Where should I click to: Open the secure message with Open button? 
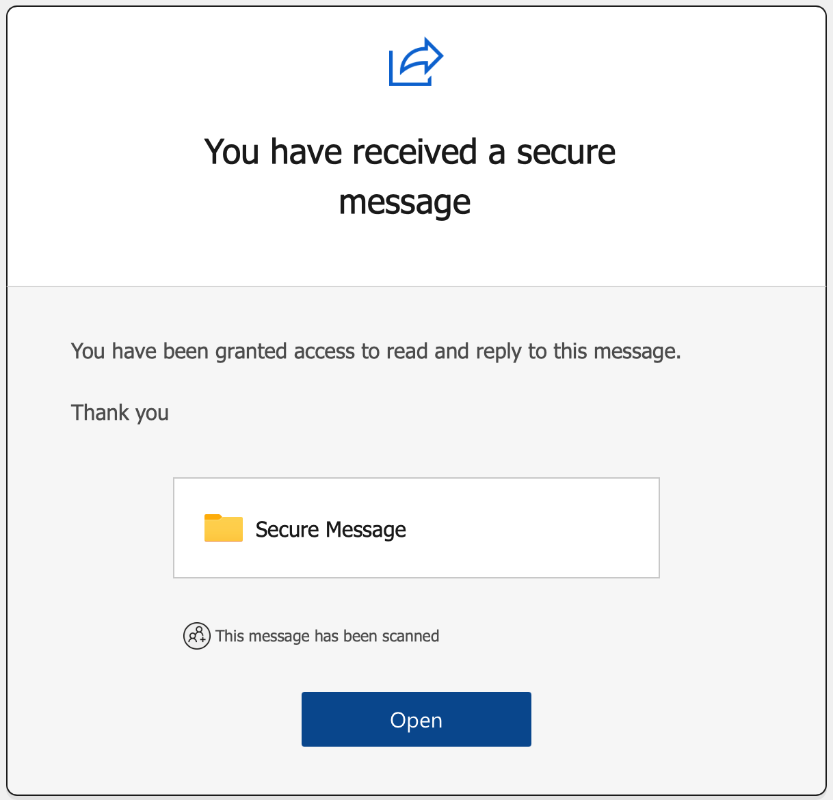pyautogui.click(x=416, y=719)
